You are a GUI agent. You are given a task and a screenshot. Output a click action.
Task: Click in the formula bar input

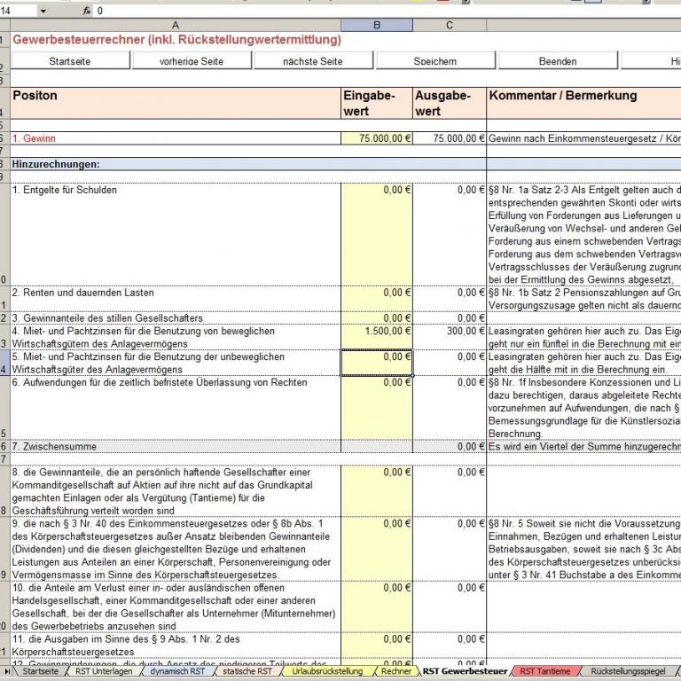pyautogui.click(x=355, y=11)
